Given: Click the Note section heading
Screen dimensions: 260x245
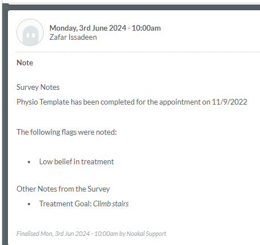Looking at the screenshot, I should pyautogui.click(x=25, y=63).
